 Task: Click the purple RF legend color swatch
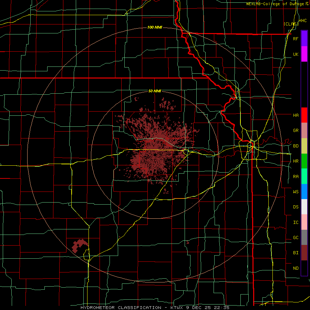pyautogui.click(x=304, y=39)
